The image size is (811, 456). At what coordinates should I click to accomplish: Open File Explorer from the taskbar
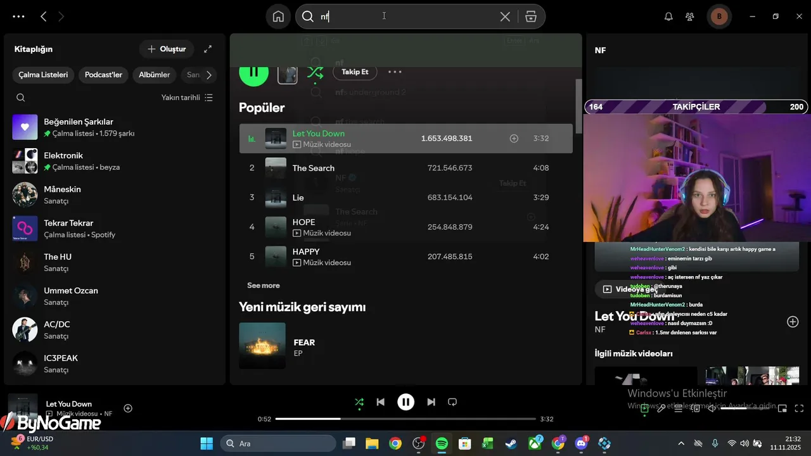coord(371,443)
